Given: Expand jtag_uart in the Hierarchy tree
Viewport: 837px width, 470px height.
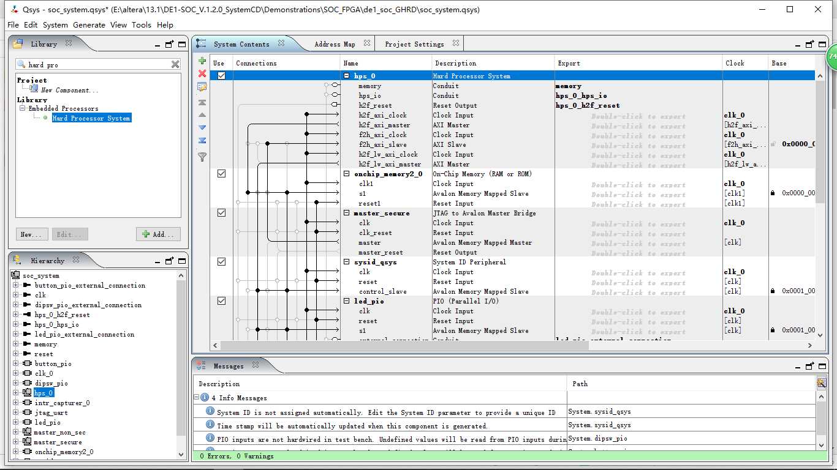Looking at the screenshot, I should tap(16, 412).
